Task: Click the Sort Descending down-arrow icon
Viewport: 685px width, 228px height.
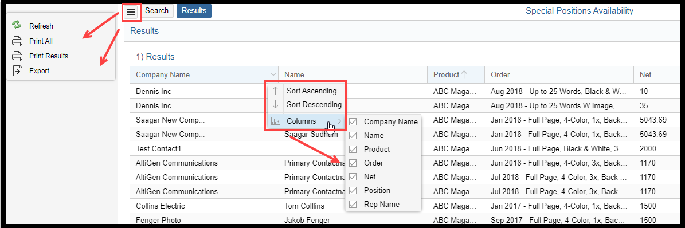Action: coord(275,104)
